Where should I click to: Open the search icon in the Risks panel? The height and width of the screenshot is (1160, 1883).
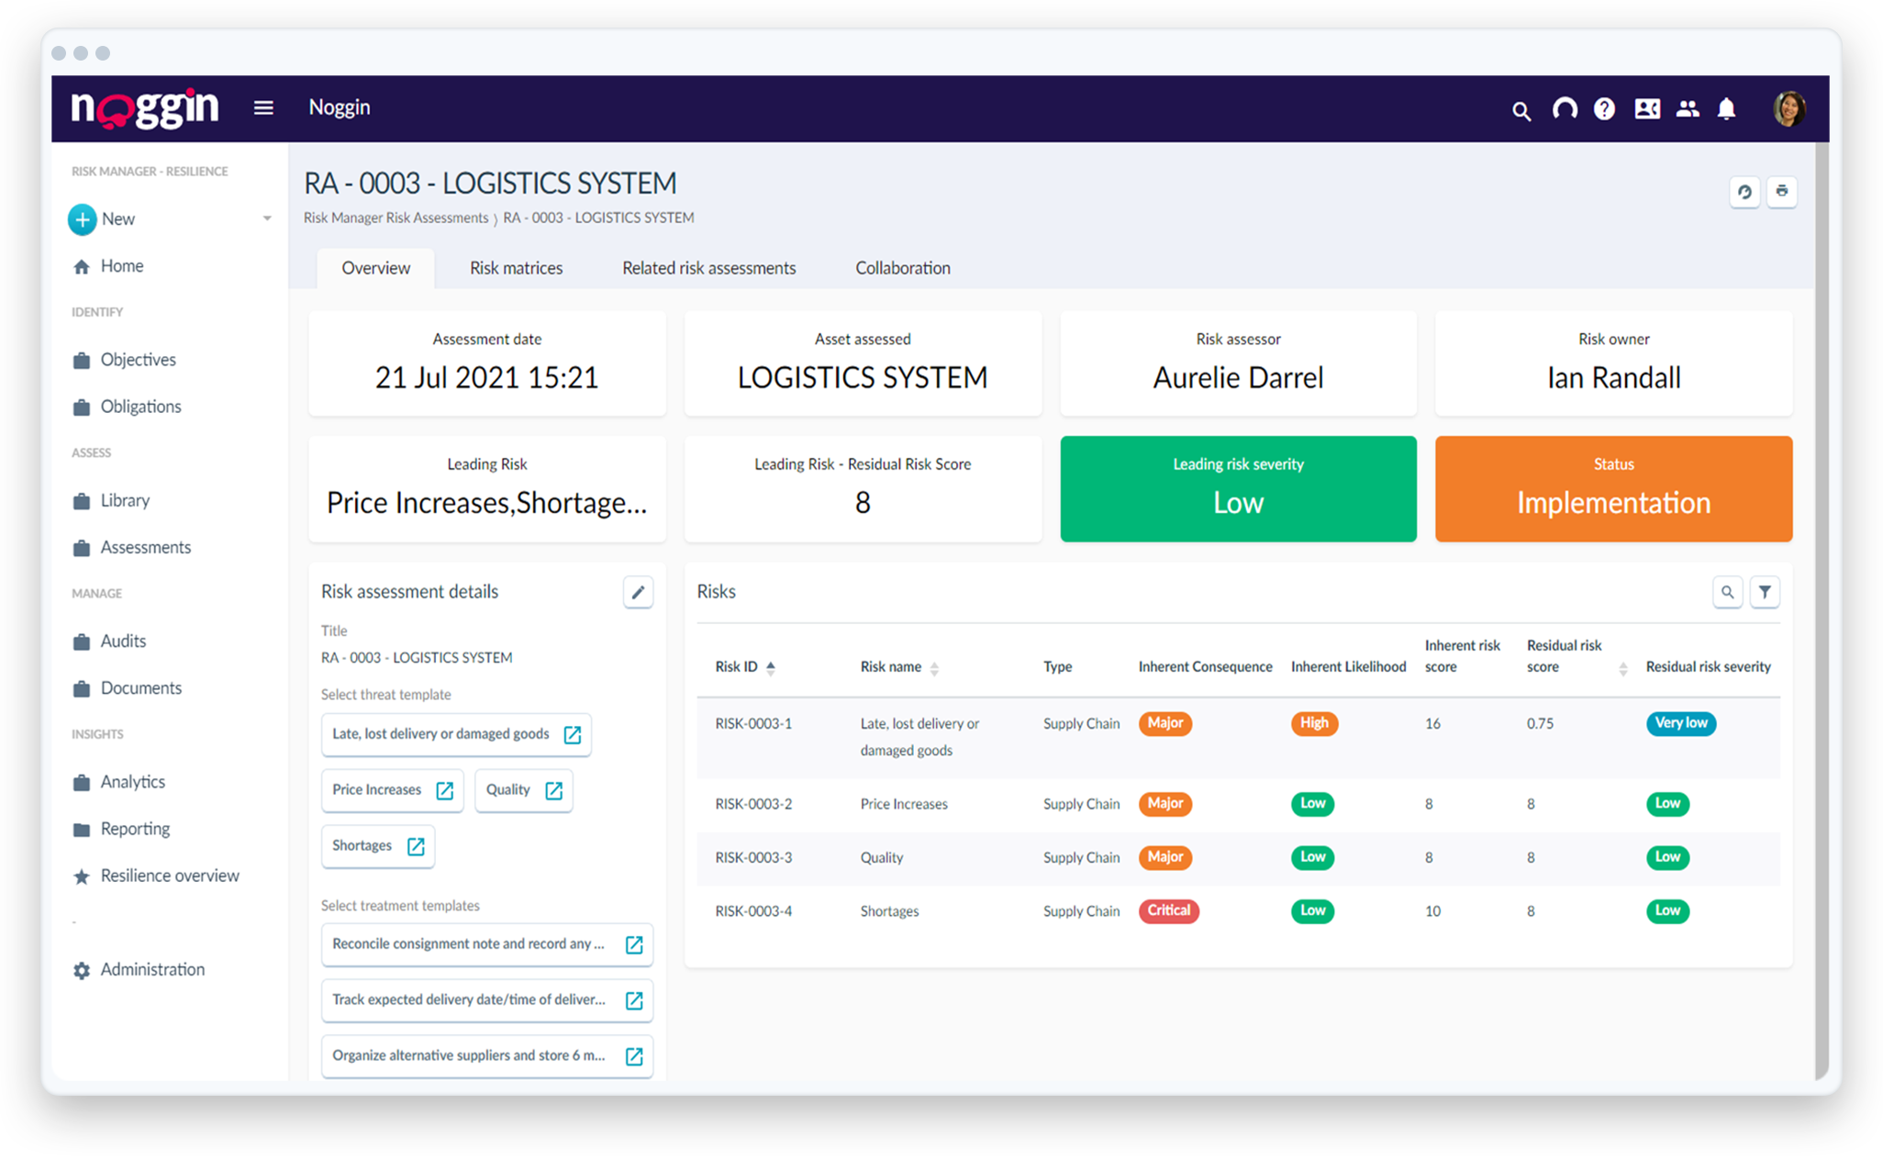1728,592
